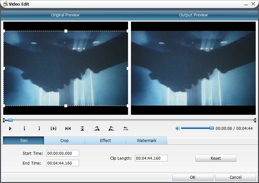259x183 pixels.
Task: Confirm edits with OK button
Action: click(193, 177)
